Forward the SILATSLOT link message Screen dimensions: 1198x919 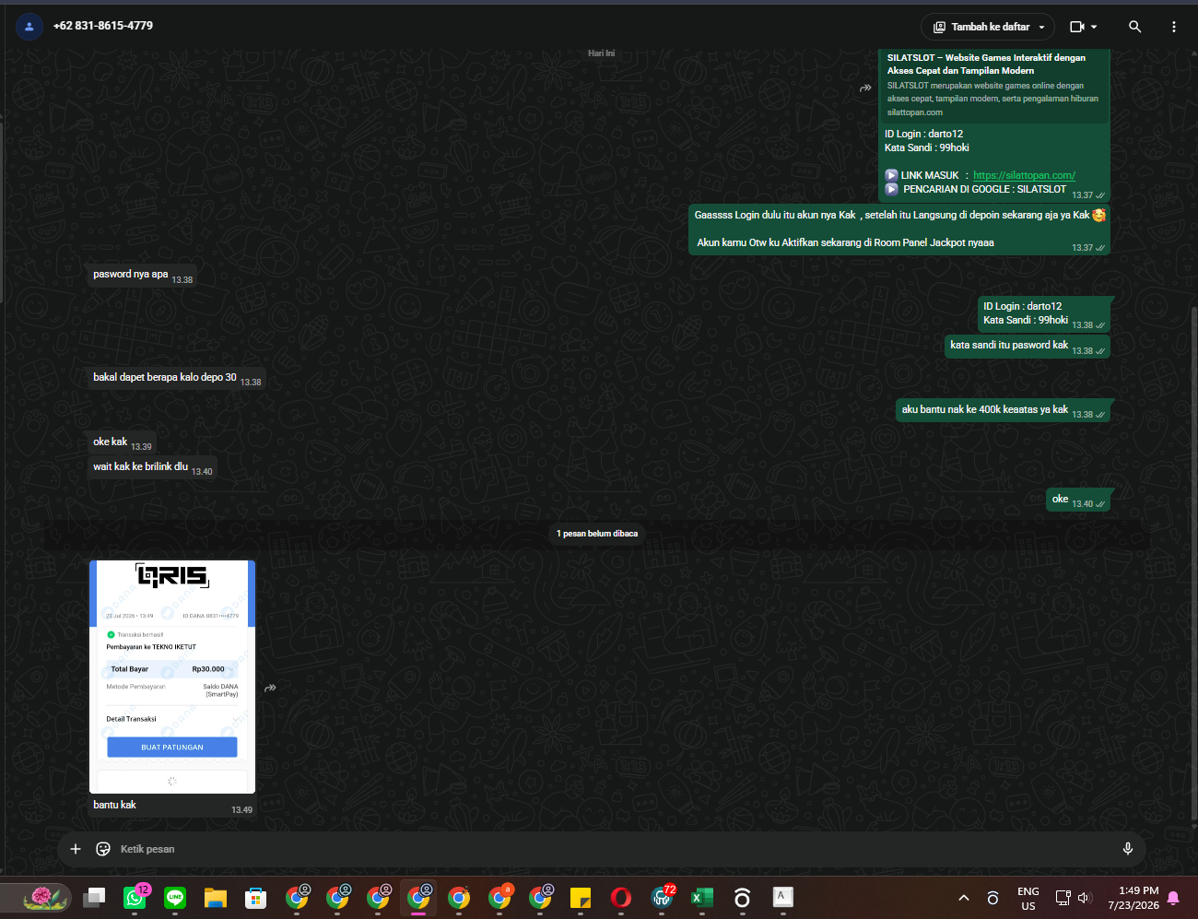(x=865, y=88)
